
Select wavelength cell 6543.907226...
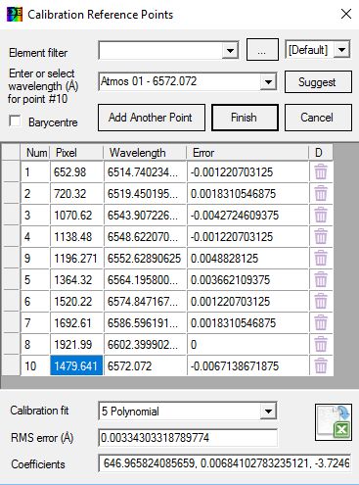[145, 215]
